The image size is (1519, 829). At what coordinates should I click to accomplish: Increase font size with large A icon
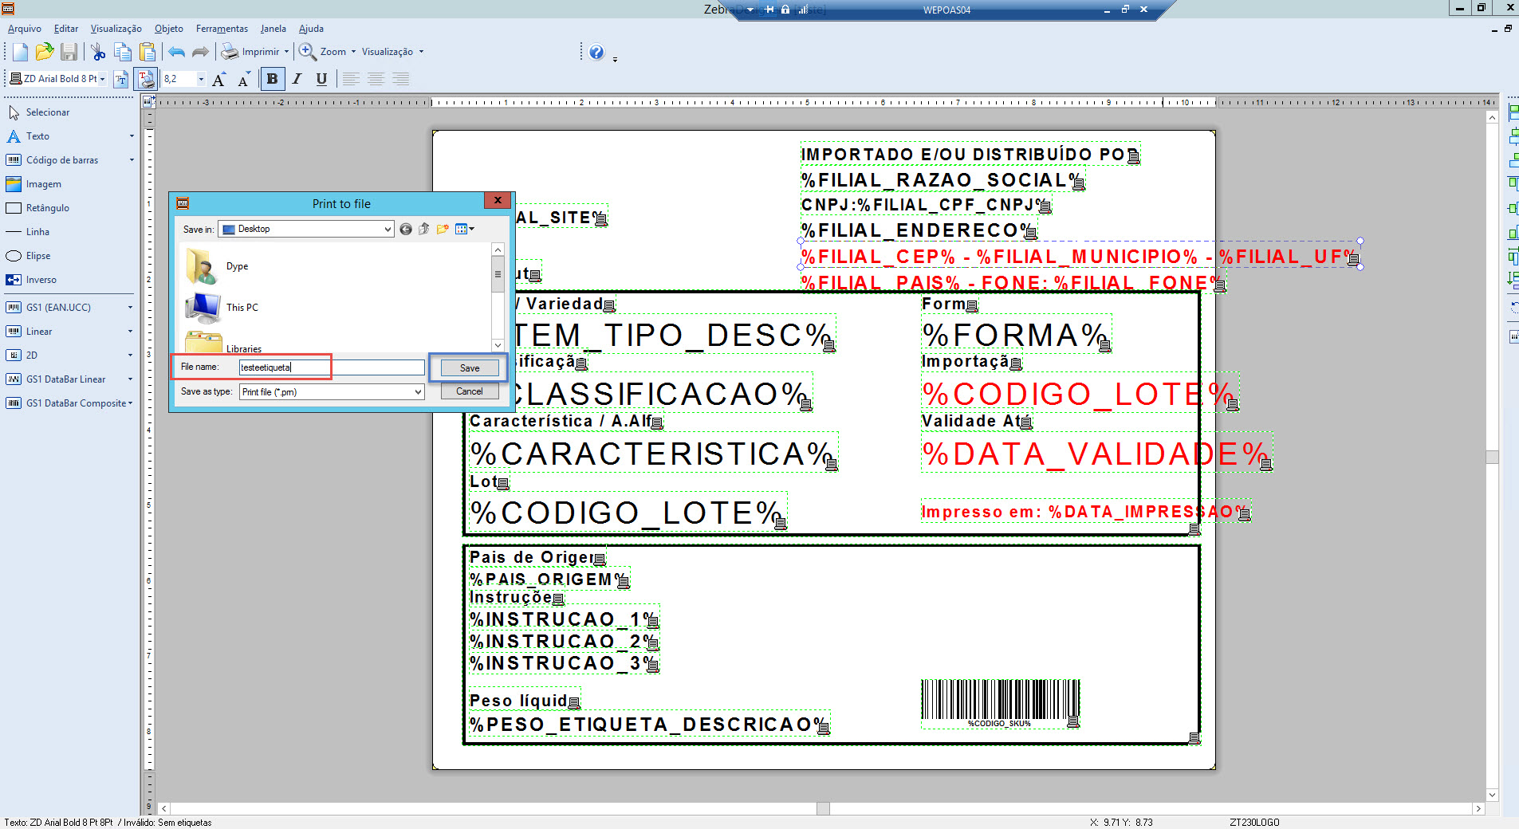click(x=219, y=79)
